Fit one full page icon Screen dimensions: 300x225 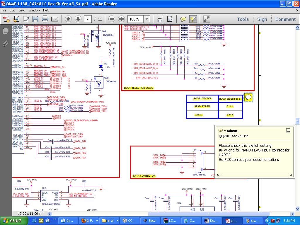coord(170,19)
